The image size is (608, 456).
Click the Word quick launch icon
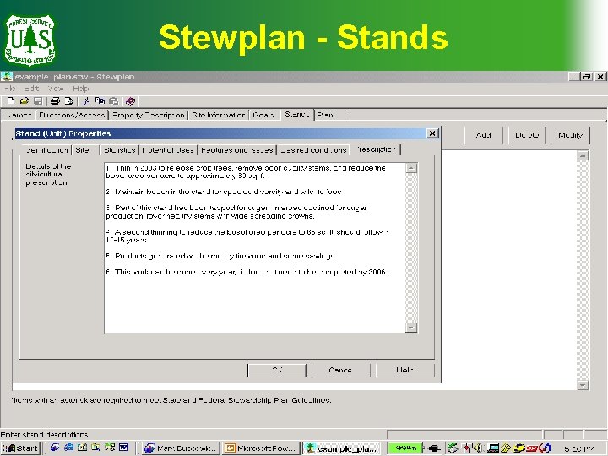(x=123, y=448)
